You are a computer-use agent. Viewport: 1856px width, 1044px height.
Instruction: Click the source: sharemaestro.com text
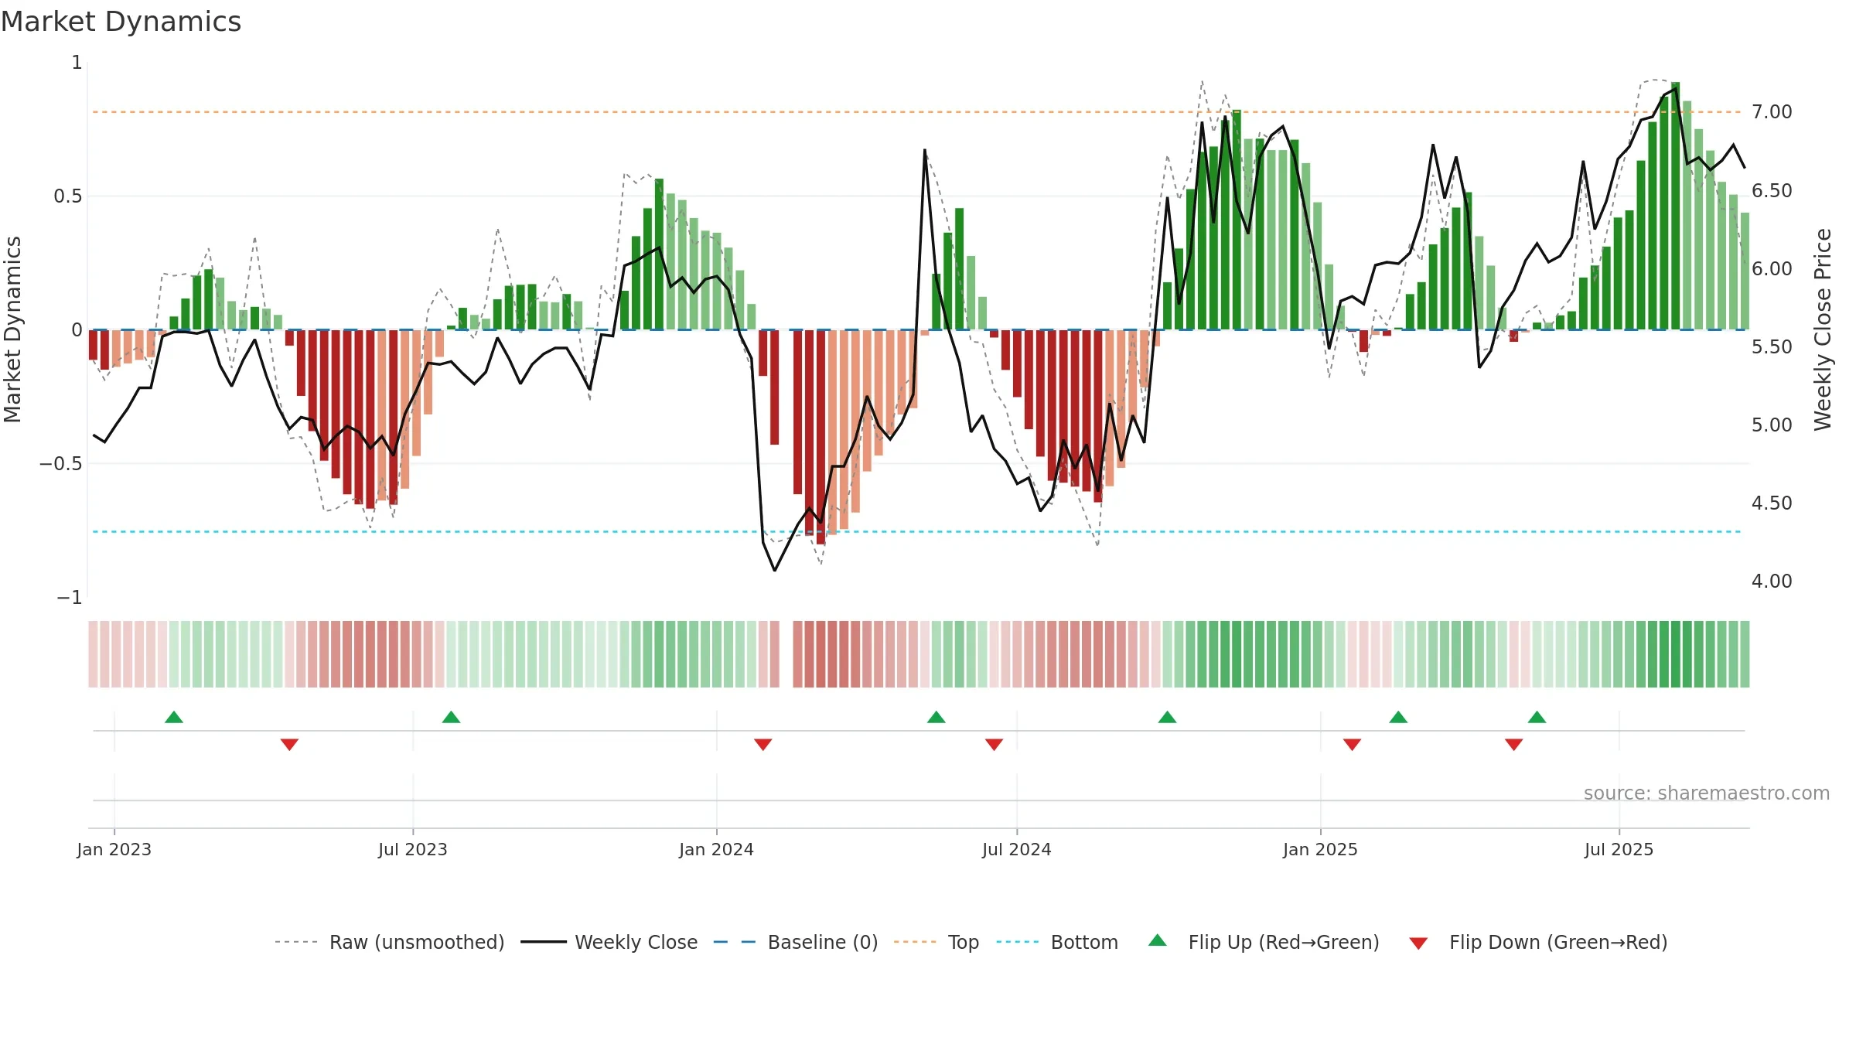click(1707, 793)
